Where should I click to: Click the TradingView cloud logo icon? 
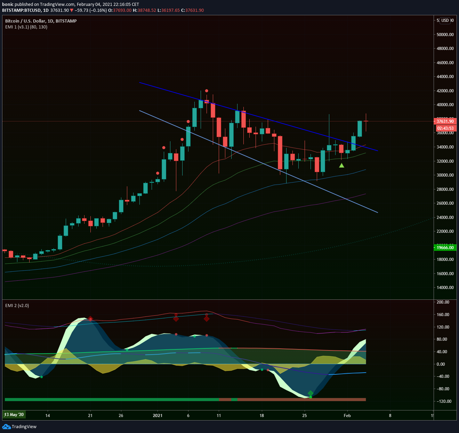tap(6, 426)
